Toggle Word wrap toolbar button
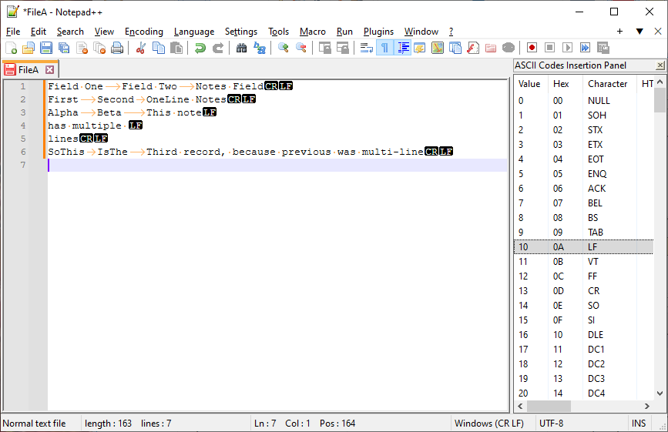The width and height of the screenshot is (668, 432). 367,48
